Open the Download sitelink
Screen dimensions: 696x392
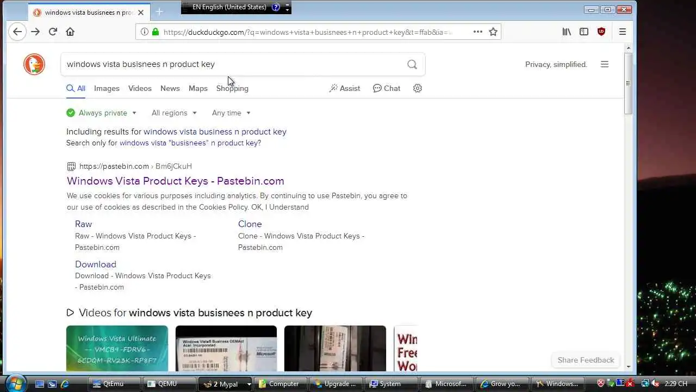[x=96, y=264]
